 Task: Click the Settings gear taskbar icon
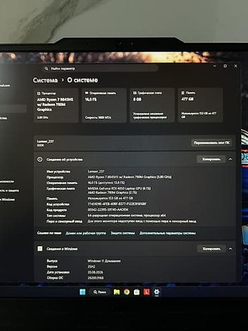[x=157, y=292]
